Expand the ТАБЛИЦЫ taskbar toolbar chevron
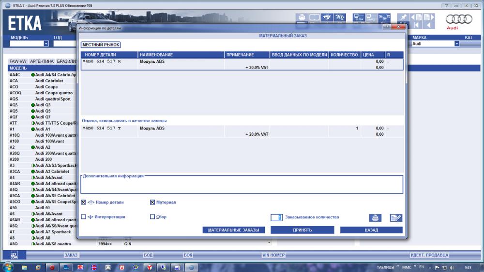 pos(397,266)
